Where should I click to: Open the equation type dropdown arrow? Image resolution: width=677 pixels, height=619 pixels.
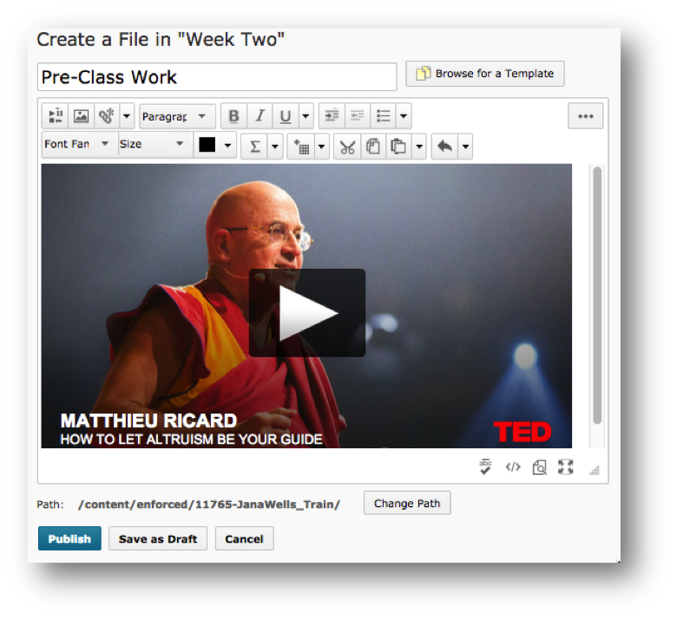[x=275, y=147]
